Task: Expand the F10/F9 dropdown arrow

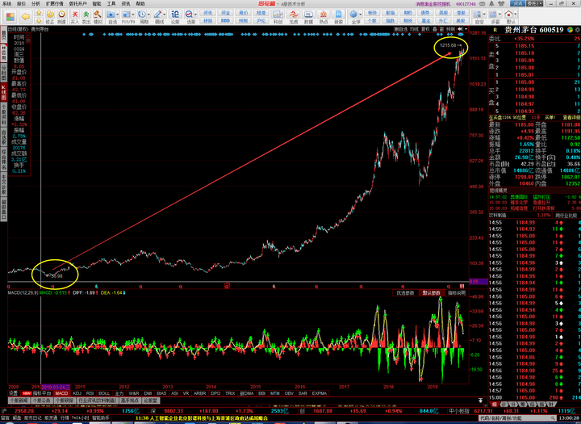Action: [133, 15]
